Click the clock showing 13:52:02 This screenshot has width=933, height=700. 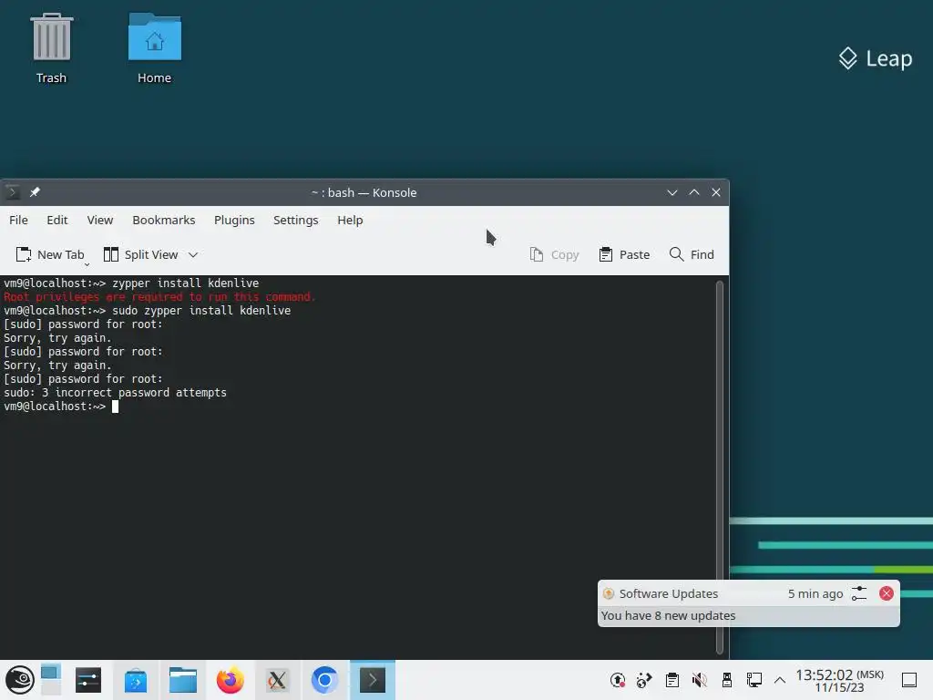(839, 680)
